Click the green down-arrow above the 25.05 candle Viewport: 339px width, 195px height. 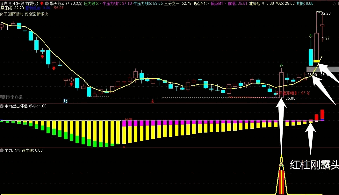[x=281, y=65]
